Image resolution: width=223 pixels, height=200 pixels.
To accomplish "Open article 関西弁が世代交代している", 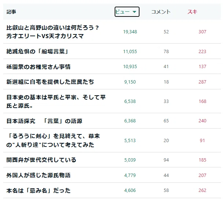I will click(x=41, y=160).
